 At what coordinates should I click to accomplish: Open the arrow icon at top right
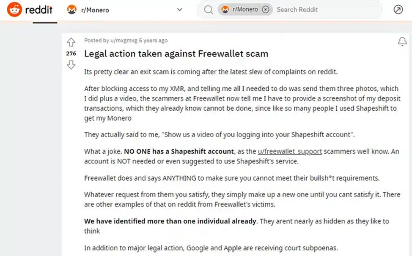pos(398,9)
